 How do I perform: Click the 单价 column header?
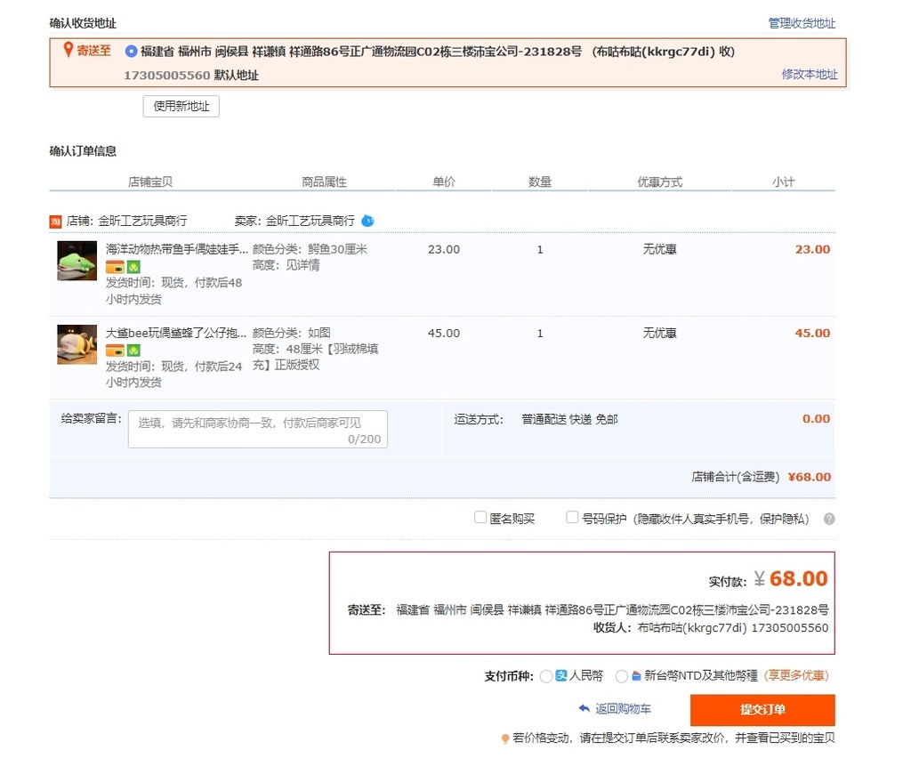pyautogui.click(x=444, y=181)
